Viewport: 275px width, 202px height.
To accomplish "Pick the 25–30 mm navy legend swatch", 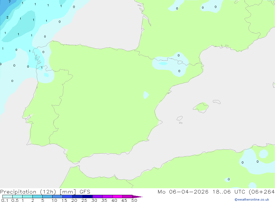I will (x=87, y=196).
